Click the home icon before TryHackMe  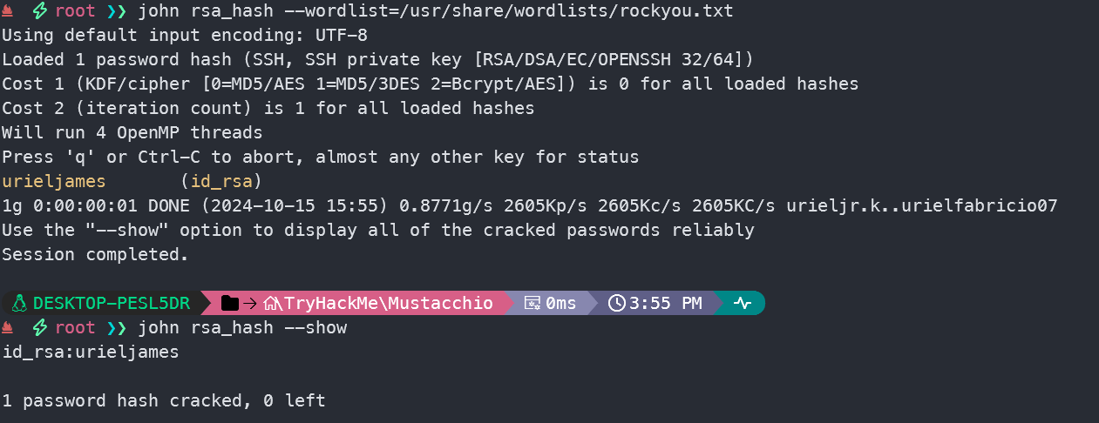click(271, 303)
